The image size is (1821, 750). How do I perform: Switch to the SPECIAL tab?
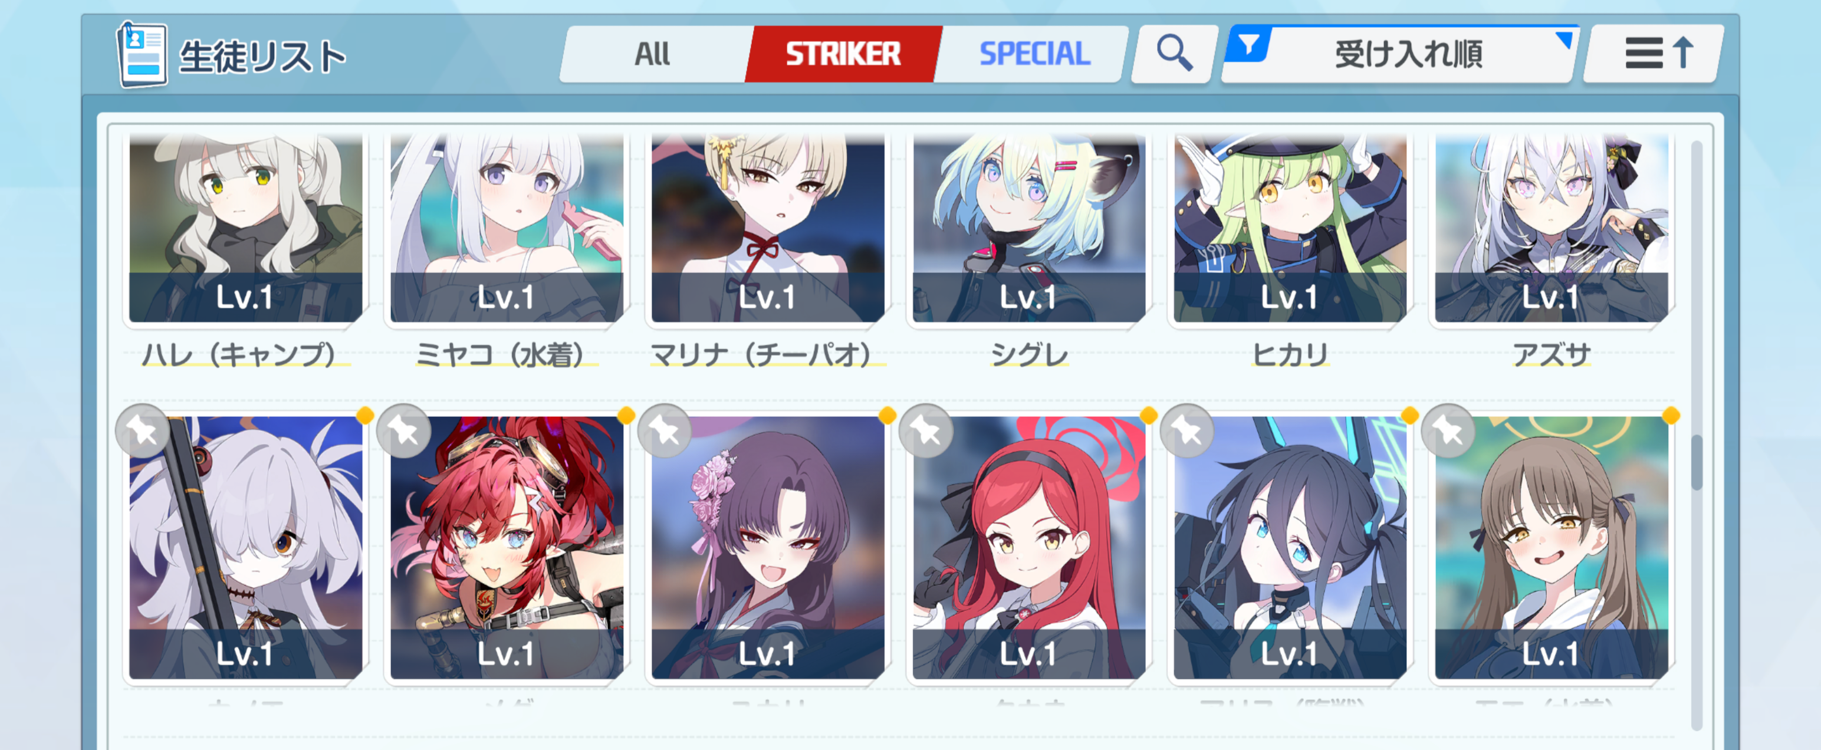pyautogui.click(x=1034, y=54)
